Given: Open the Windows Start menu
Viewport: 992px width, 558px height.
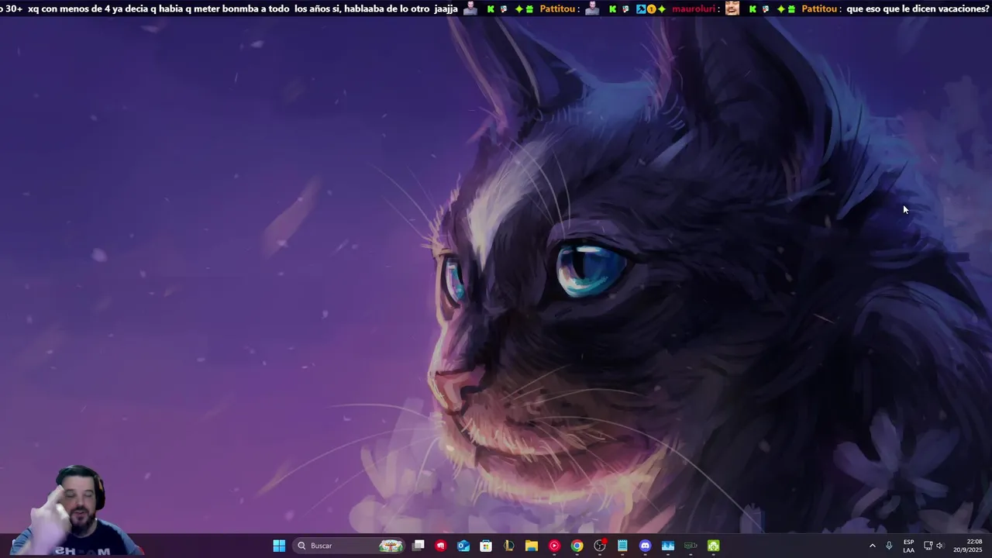Looking at the screenshot, I should [x=279, y=546].
